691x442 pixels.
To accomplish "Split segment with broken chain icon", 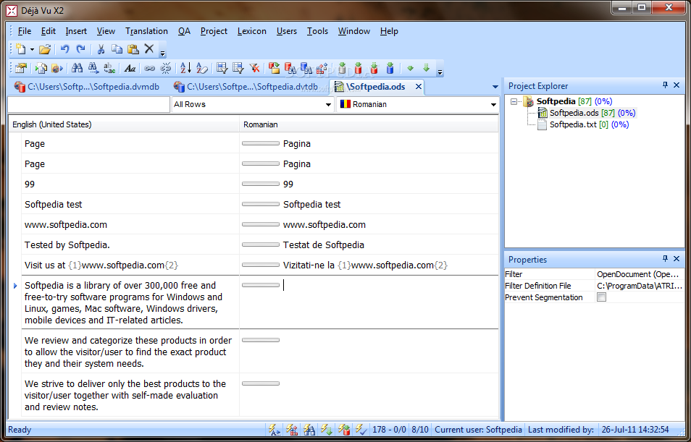I will (x=166, y=68).
